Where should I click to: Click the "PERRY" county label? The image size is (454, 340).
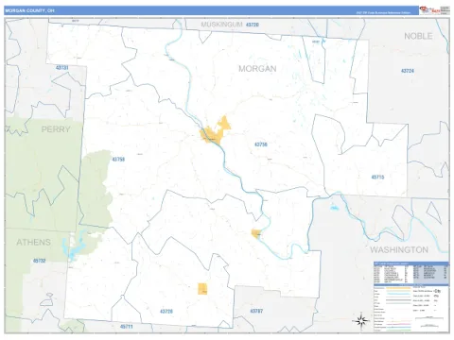56,129
